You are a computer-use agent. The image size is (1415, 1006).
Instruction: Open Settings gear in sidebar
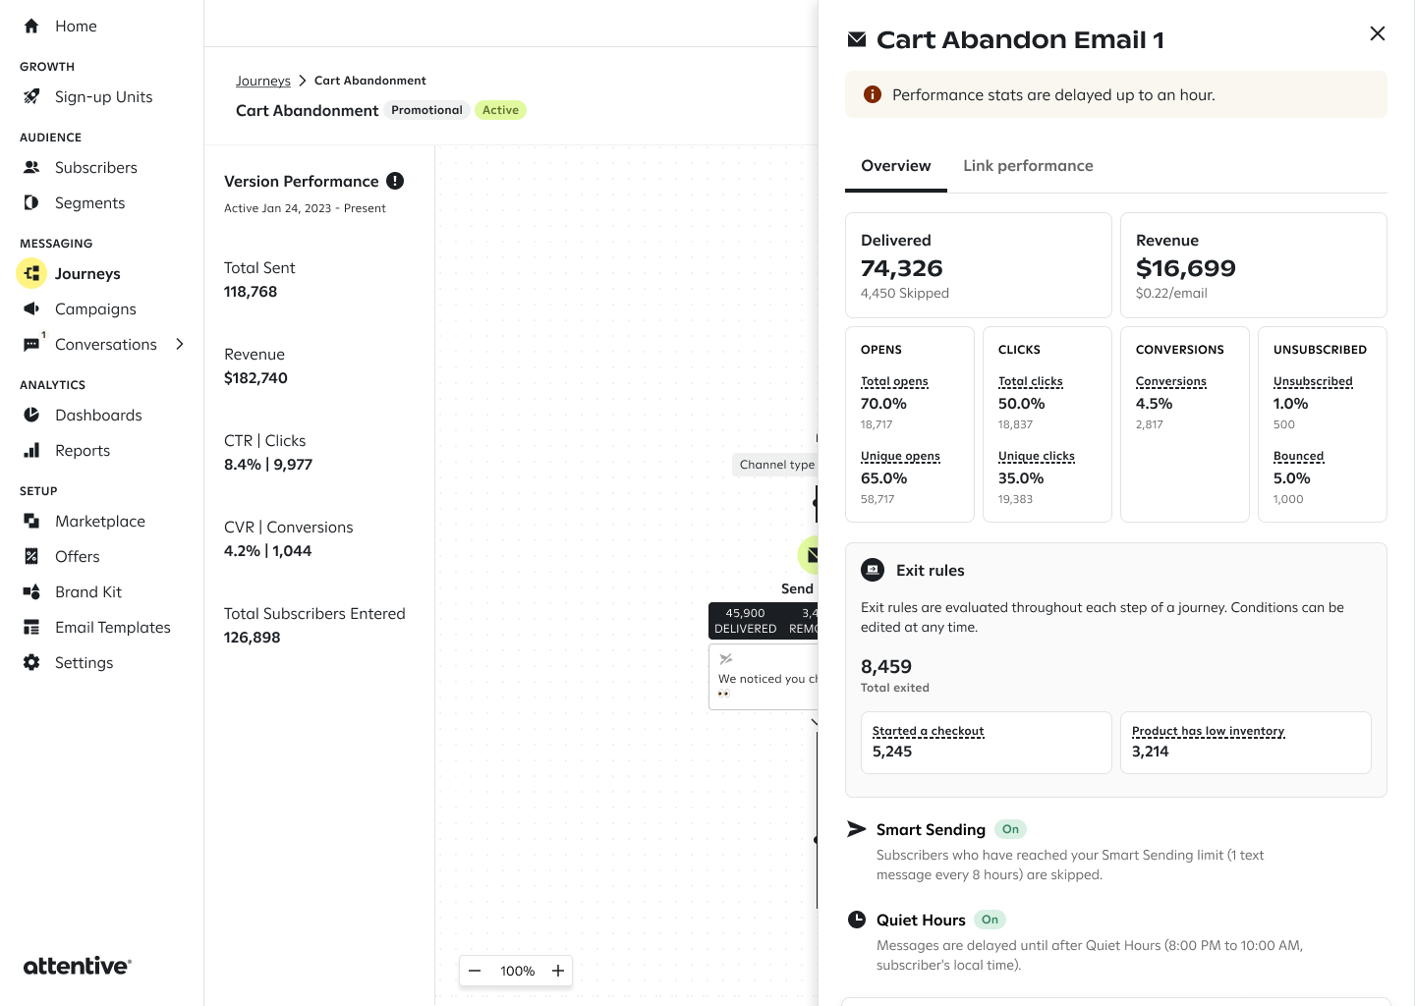(x=31, y=662)
